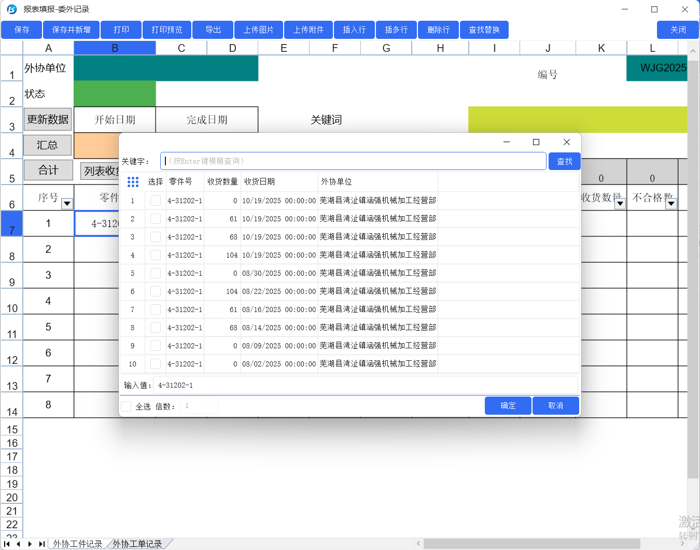Go to last sheet navigation arrow
The image size is (700, 550).
41,544
